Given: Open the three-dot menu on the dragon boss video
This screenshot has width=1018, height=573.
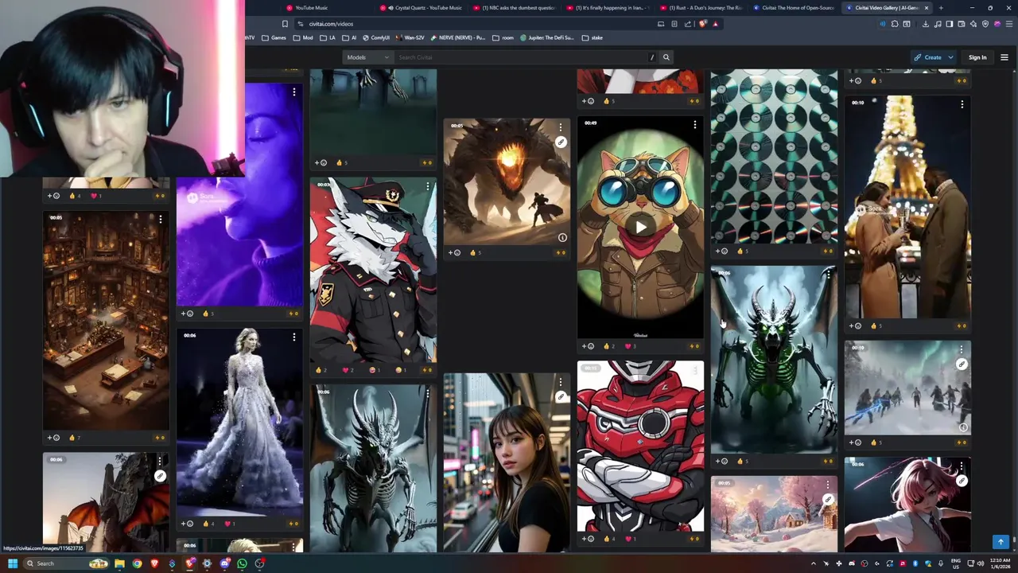Looking at the screenshot, I should pyautogui.click(x=561, y=127).
